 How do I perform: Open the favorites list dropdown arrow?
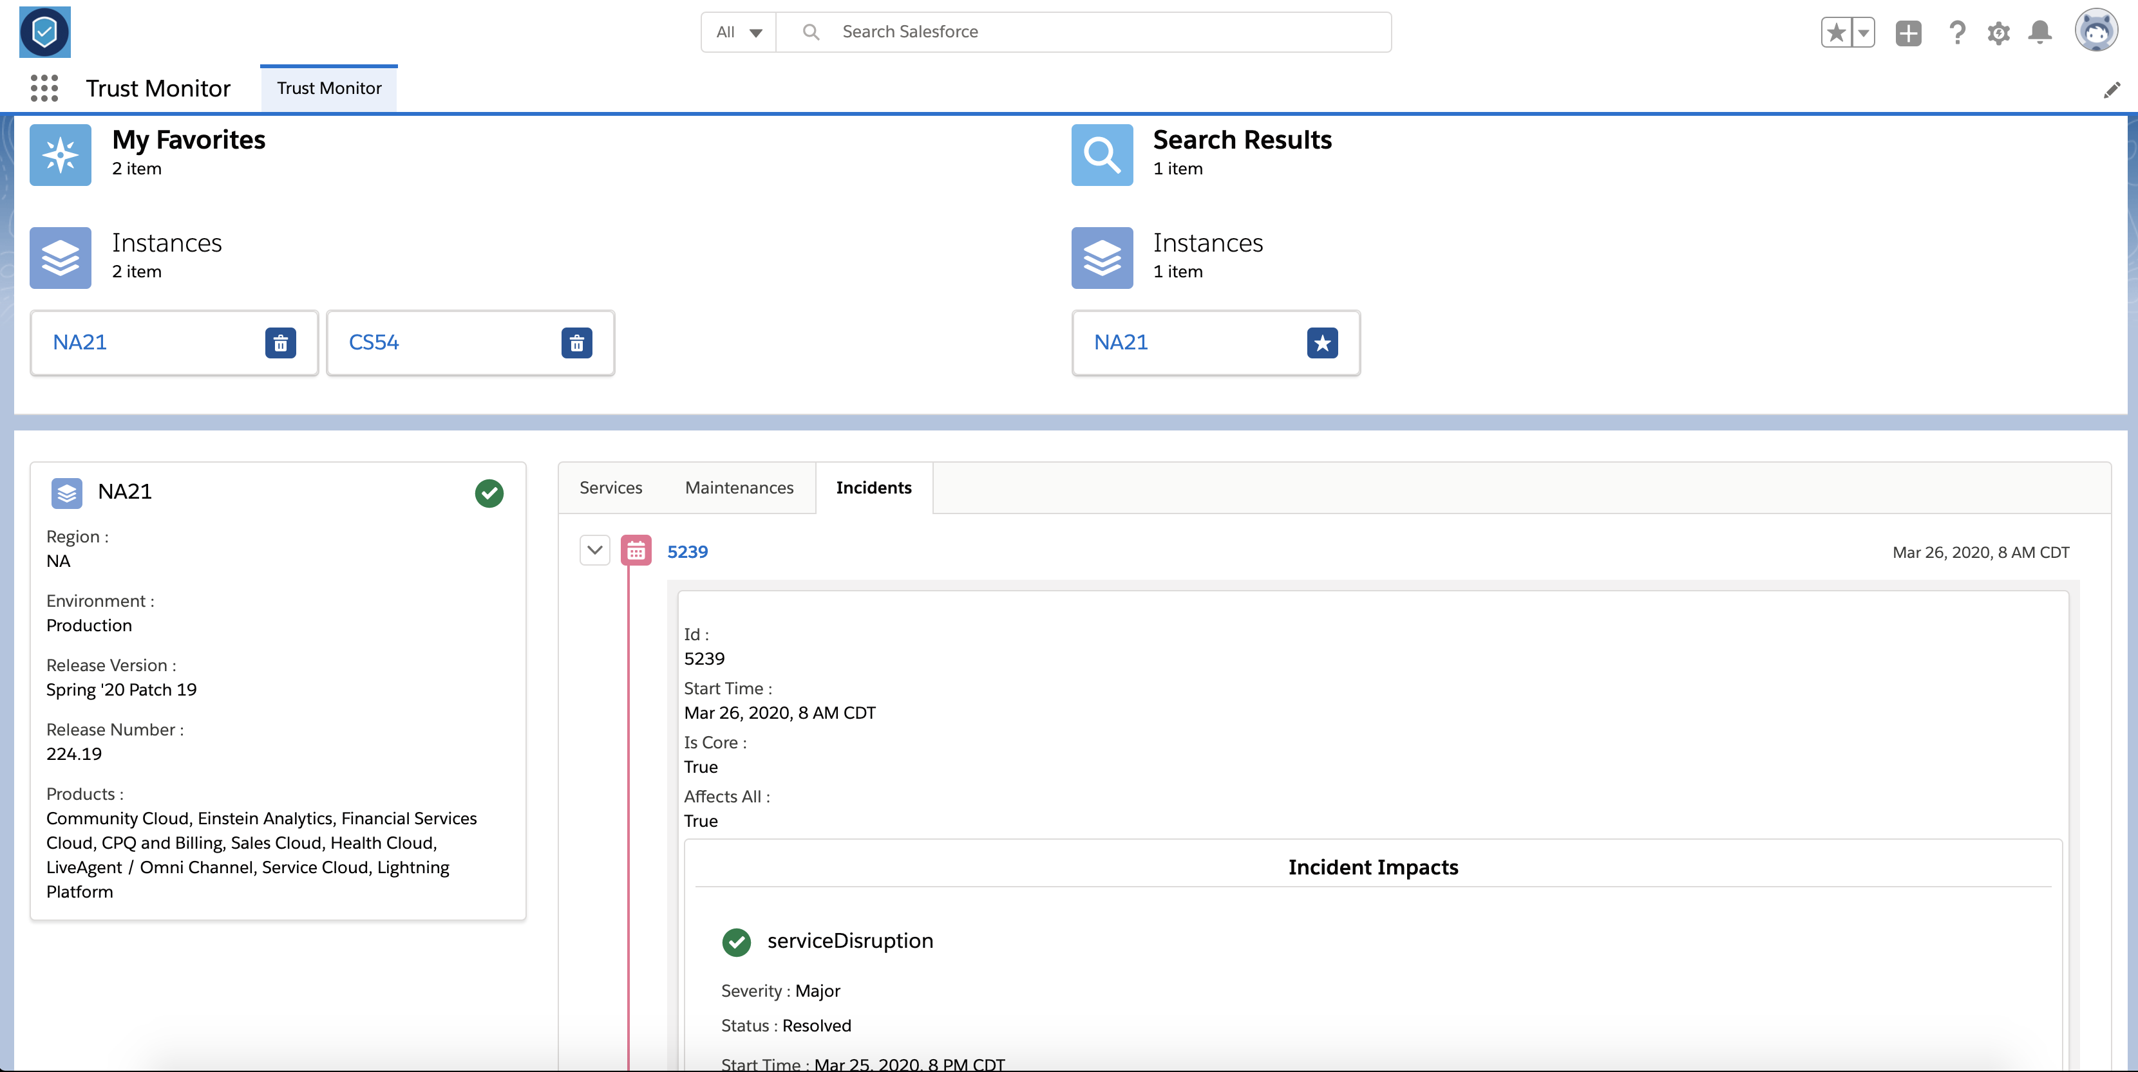tap(1863, 32)
